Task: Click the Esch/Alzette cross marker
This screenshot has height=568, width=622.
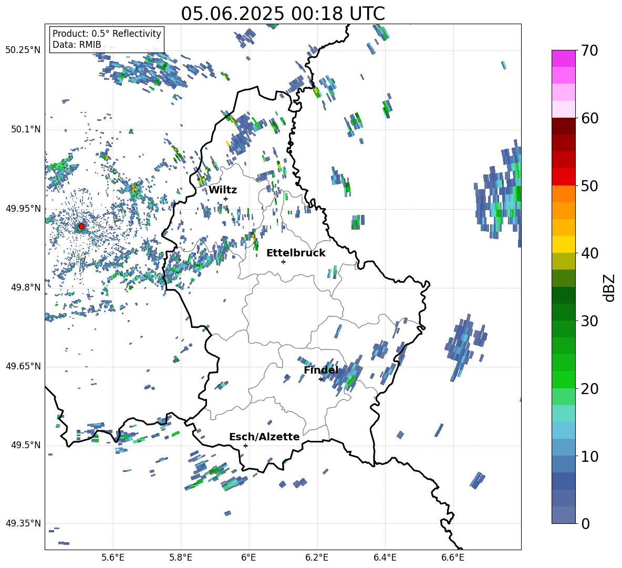Action: tap(245, 446)
